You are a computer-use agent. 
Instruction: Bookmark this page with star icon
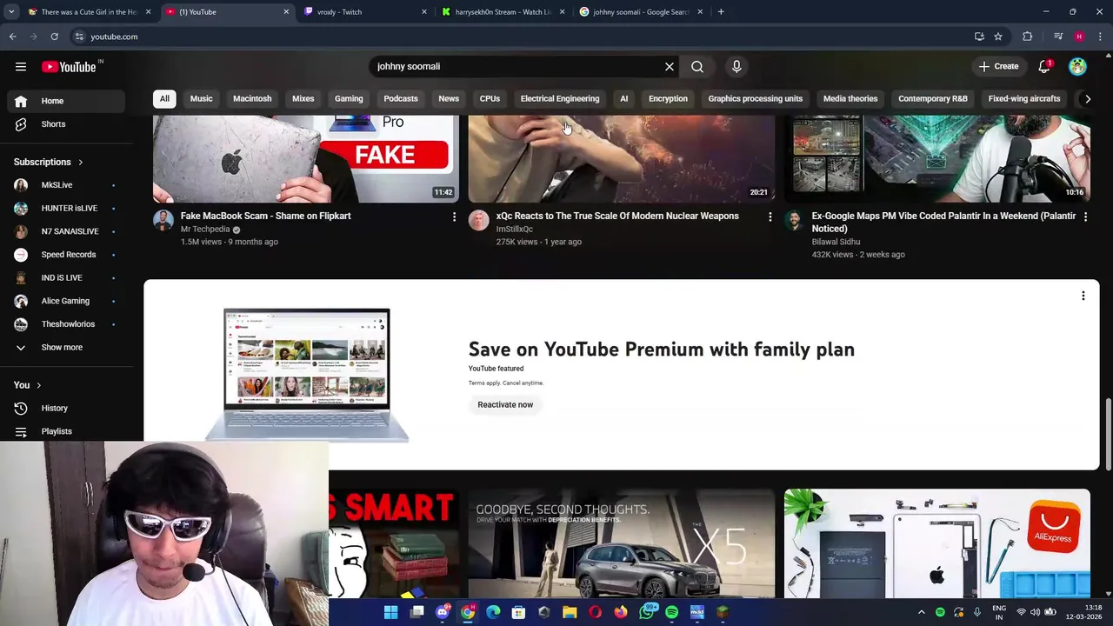[x=998, y=37]
